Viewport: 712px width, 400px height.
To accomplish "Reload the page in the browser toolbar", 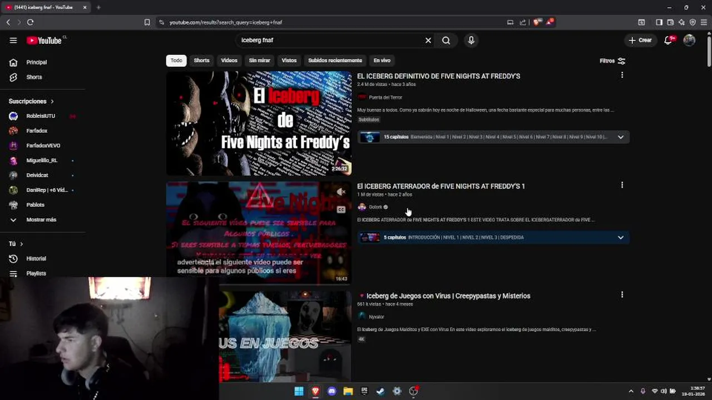I will (30, 22).
